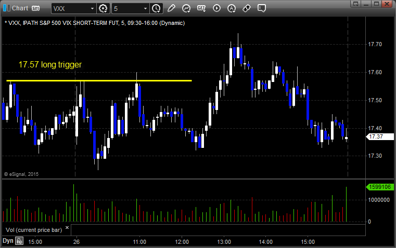Open the GET tools dropdown icon
The image size is (396, 248).
[201, 8]
